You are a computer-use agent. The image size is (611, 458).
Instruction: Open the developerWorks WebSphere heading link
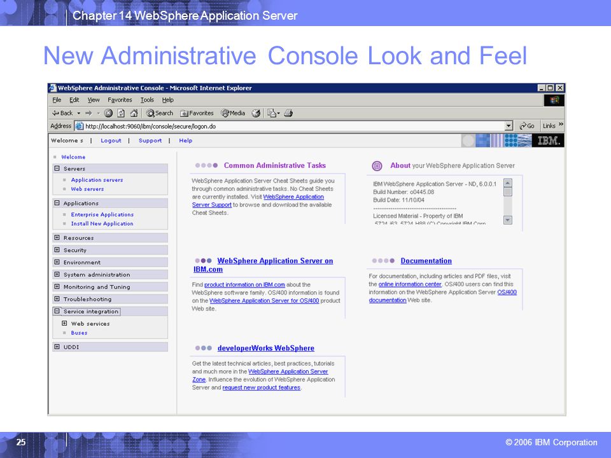click(x=266, y=348)
